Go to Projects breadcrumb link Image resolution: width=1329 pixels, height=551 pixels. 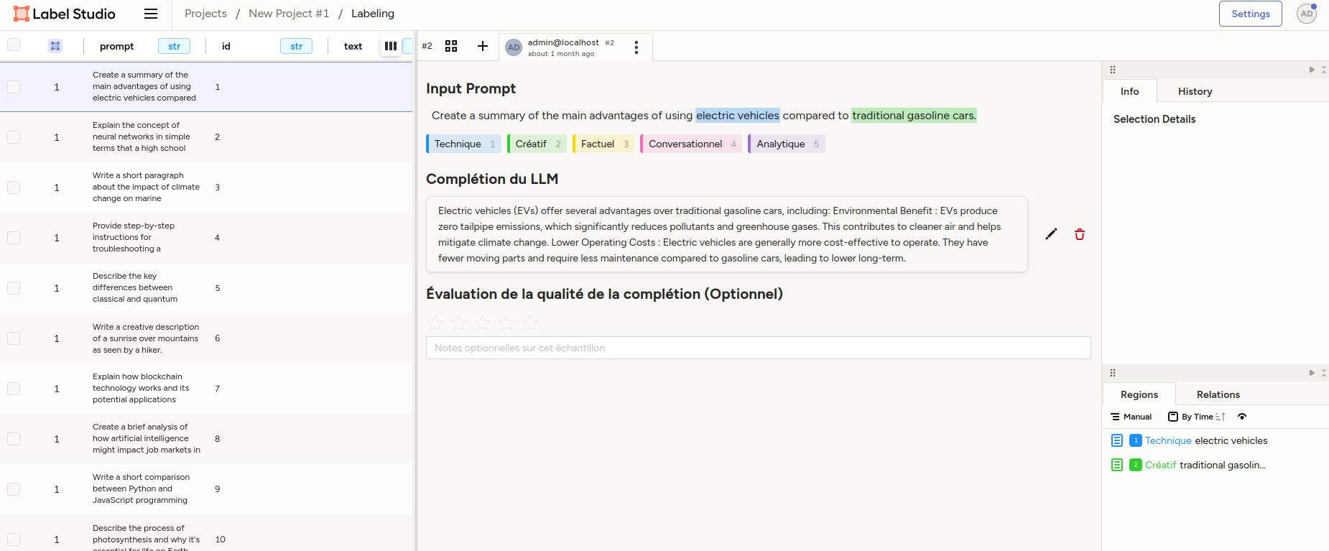point(205,14)
